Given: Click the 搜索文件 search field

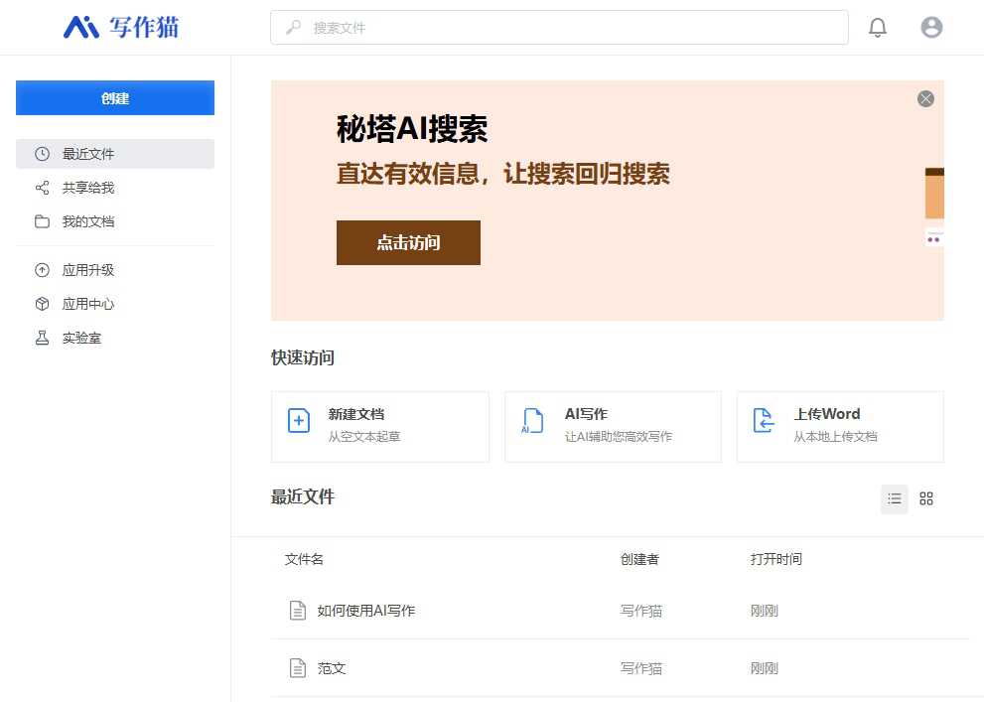Looking at the screenshot, I should tap(559, 28).
